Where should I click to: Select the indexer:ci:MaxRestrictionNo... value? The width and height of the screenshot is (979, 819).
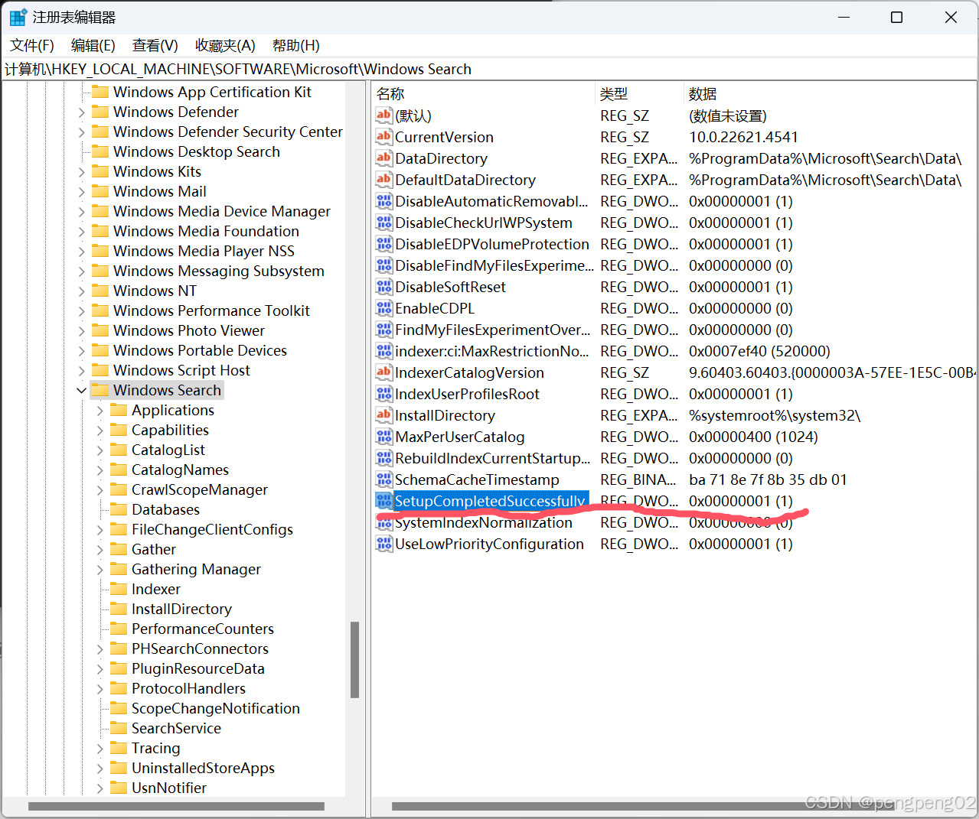click(x=492, y=351)
